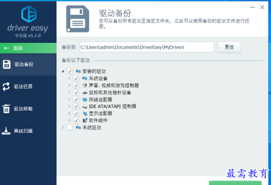Expand the 系统设备 tree node
This screenshot has height=185, width=271.
[x=69, y=78]
